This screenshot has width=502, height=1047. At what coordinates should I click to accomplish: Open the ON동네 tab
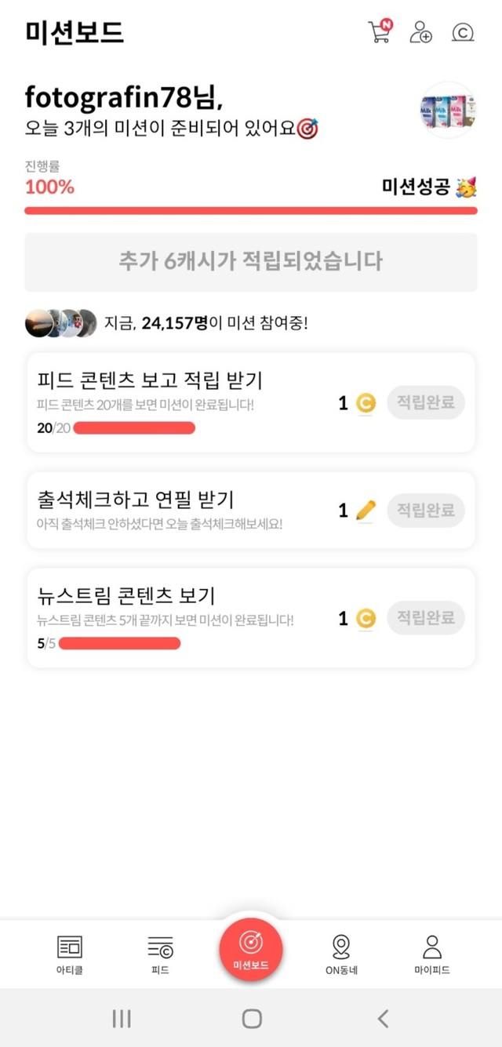(341, 954)
